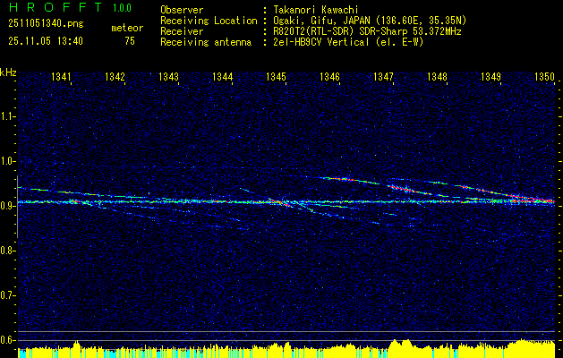The height and width of the screenshot is (358, 563).
Task: Click the 1343 time marker
Action: point(168,76)
